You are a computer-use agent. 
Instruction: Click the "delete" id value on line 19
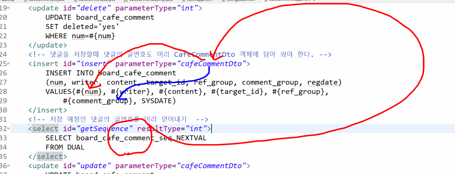93,8
